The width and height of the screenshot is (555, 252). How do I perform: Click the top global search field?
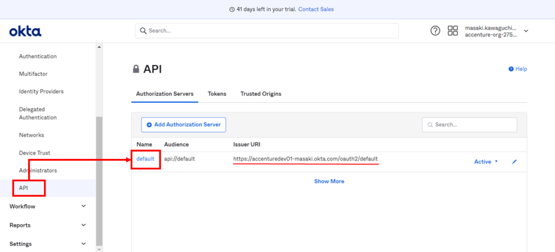(x=267, y=31)
